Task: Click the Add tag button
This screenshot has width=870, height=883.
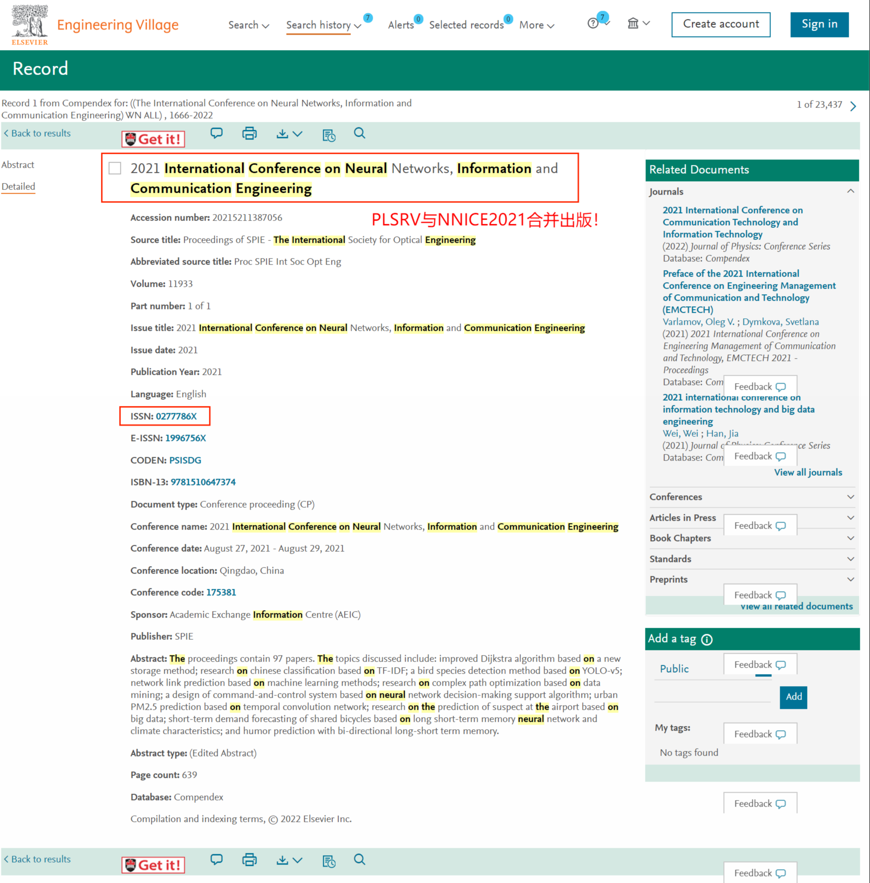Action: pos(794,697)
